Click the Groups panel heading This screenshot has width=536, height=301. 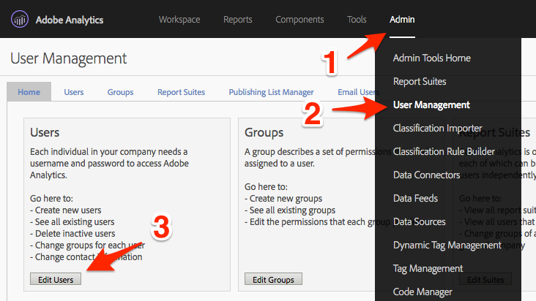(x=264, y=132)
